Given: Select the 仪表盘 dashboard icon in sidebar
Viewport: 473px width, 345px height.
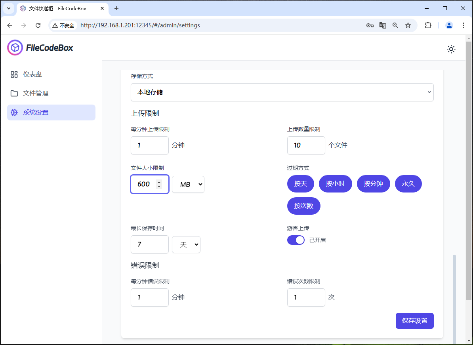Looking at the screenshot, I should (14, 74).
